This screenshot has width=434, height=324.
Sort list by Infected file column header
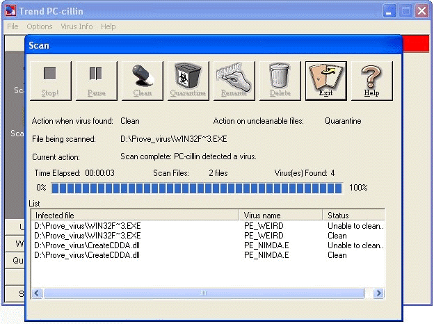coord(136,216)
